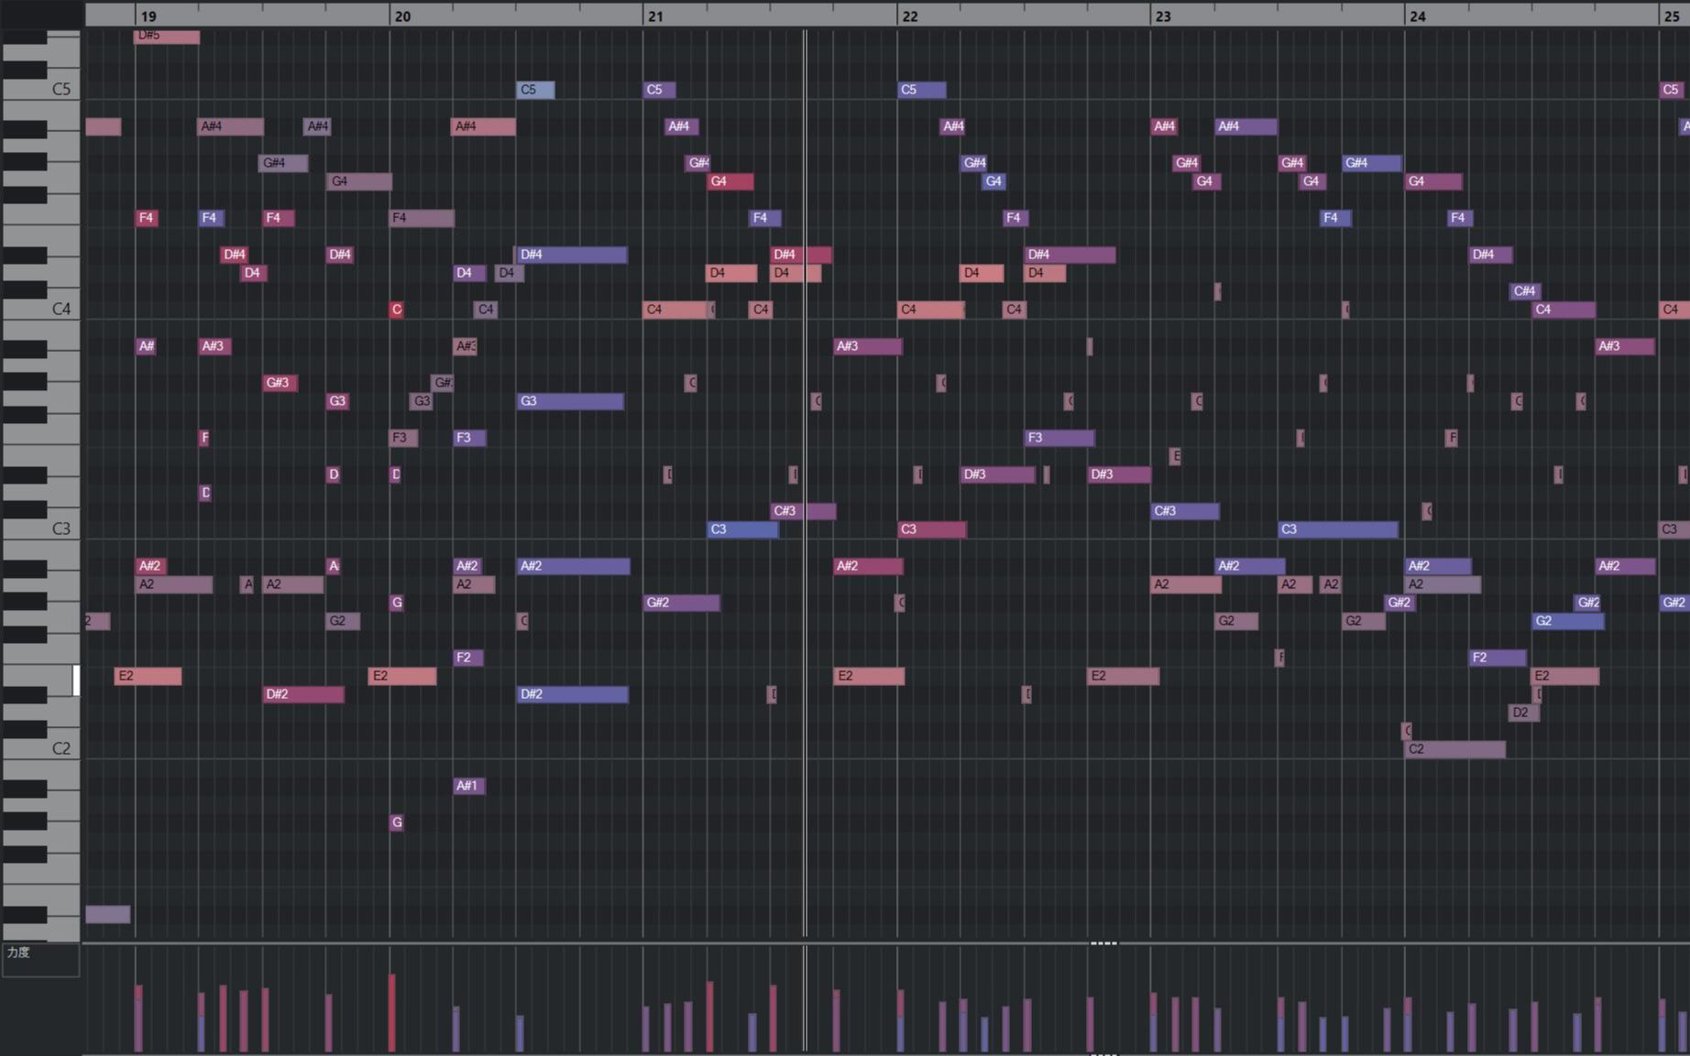This screenshot has width=1690, height=1056.
Task: Select the F2 note in bar 20
Action: tap(468, 658)
